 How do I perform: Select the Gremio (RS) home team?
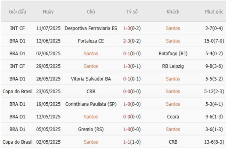[x=91, y=129]
